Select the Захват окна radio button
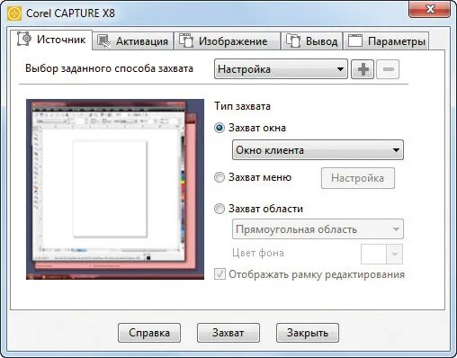457x358 pixels. [x=220, y=128]
